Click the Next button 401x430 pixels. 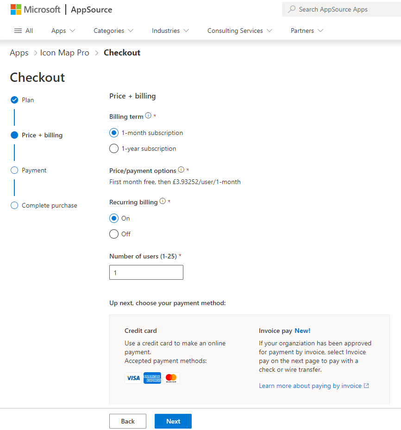tap(173, 421)
